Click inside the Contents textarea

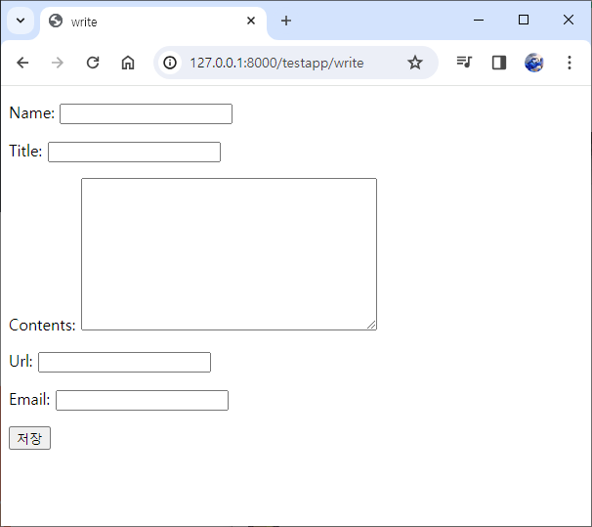click(229, 254)
